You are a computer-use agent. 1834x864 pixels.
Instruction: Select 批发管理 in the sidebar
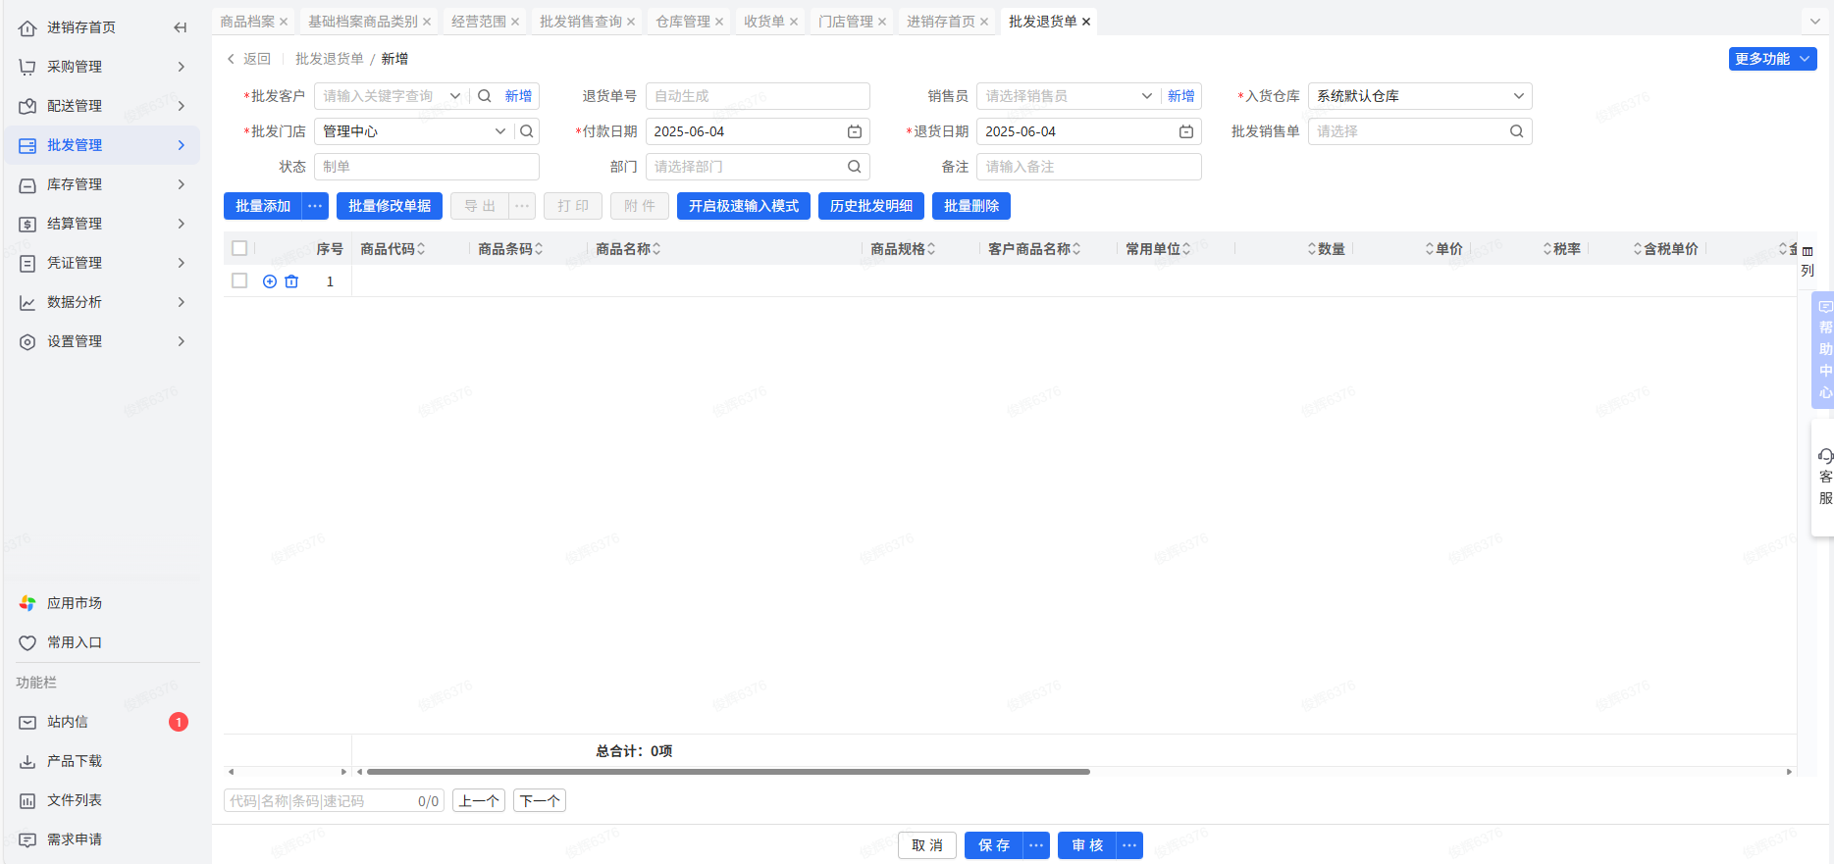point(102,145)
